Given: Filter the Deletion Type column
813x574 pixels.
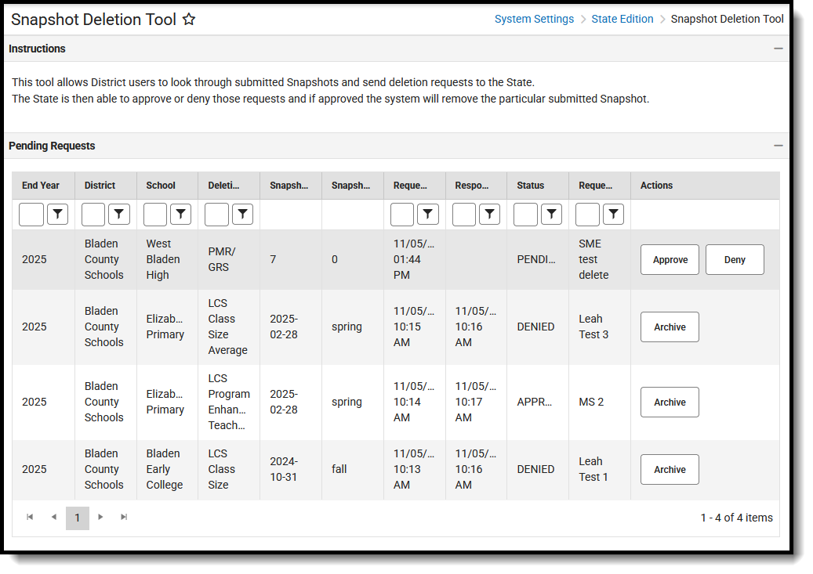Looking at the screenshot, I should coord(241,214).
